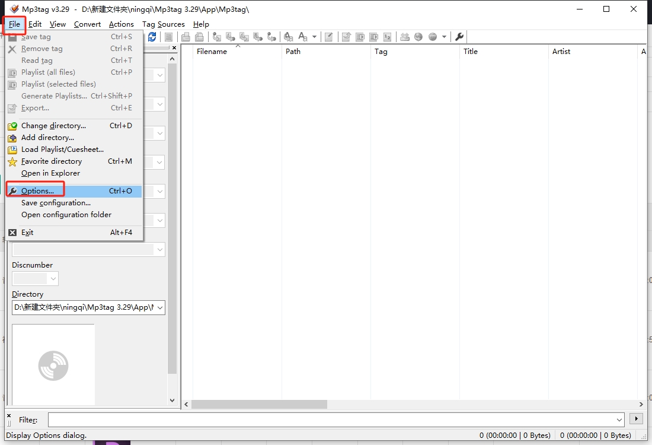
Task: Choose Add directory... menu item
Action: pyautogui.click(x=75, y=138)
